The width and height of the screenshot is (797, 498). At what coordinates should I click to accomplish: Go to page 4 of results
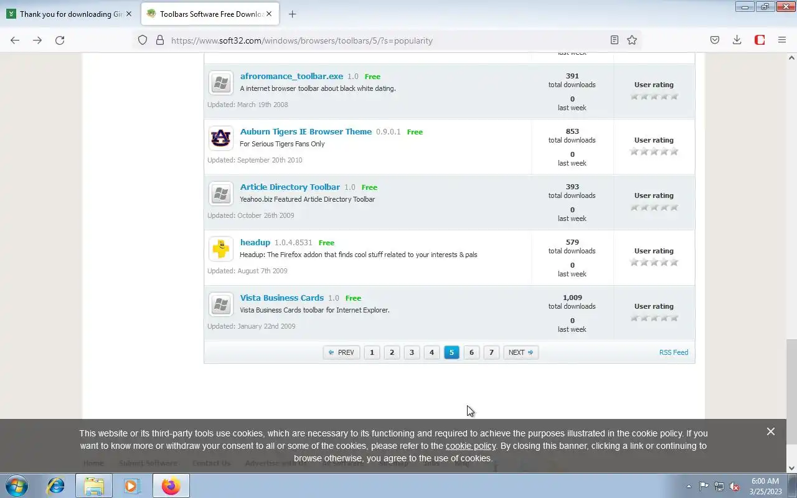pos(432,352)
